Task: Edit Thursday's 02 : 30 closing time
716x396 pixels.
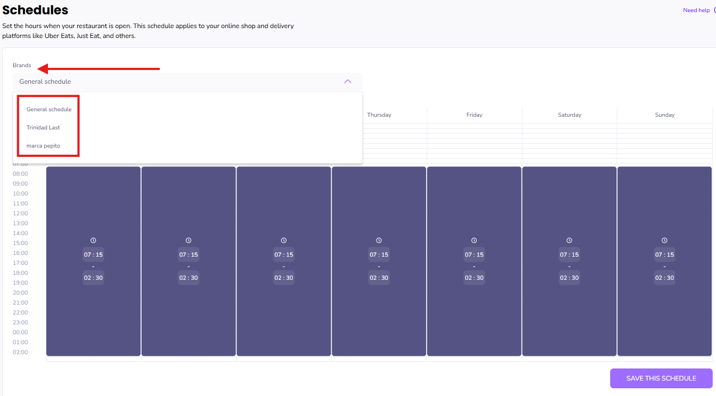Action: (379, 278)
